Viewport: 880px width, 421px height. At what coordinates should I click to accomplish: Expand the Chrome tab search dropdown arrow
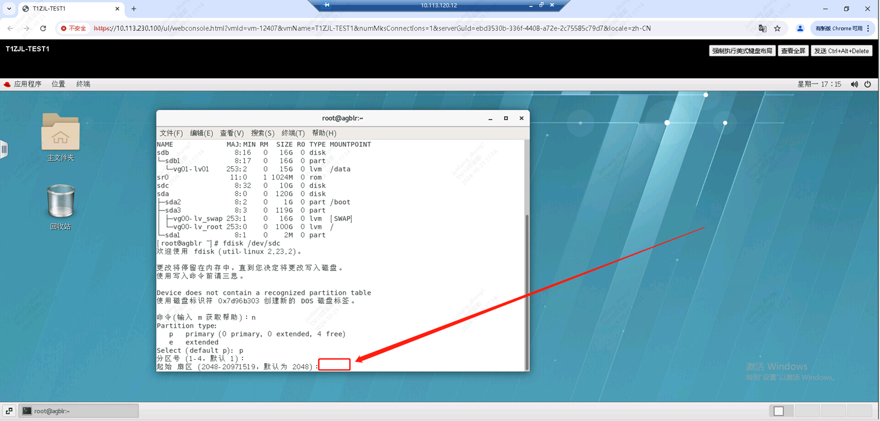click(x=9, y=9)
